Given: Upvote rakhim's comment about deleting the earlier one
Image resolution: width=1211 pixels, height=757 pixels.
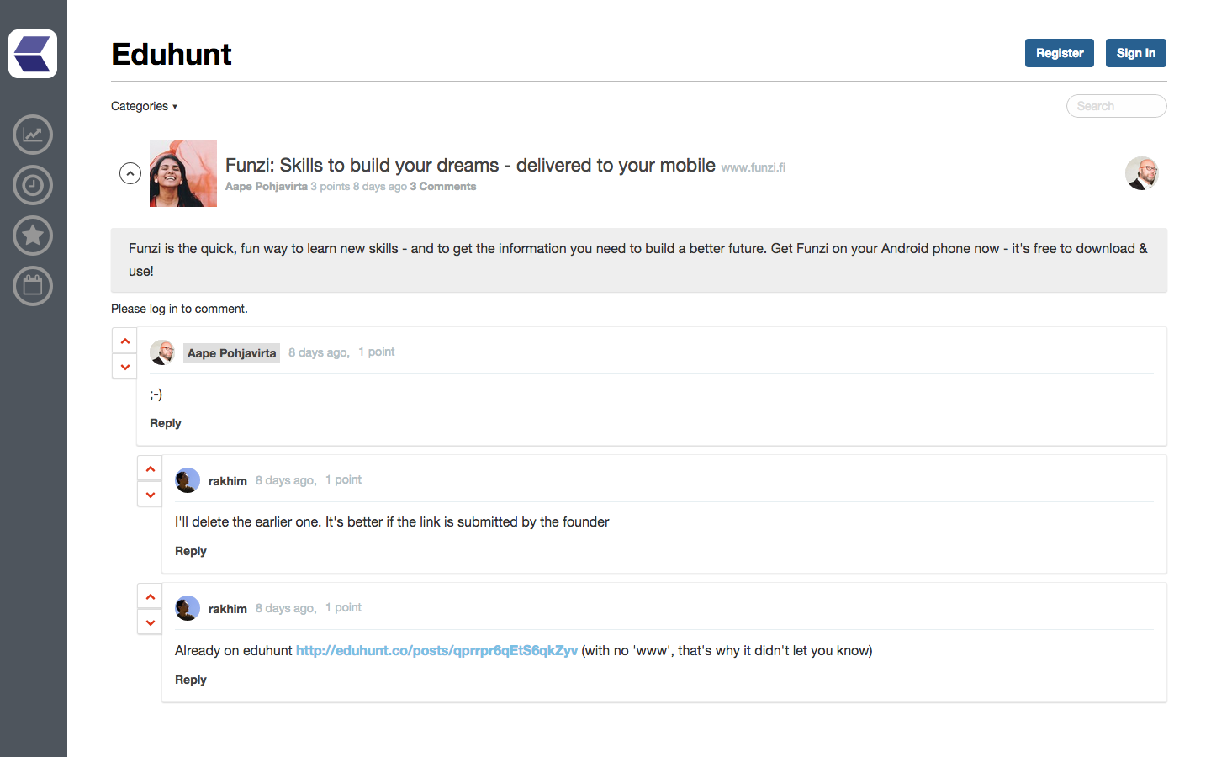Looking at the screenshot, I should pyautogui.click(x=151, y=468).
